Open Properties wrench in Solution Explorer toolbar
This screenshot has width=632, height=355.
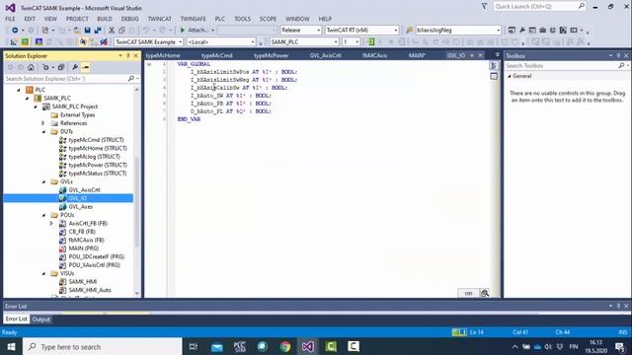75,67
